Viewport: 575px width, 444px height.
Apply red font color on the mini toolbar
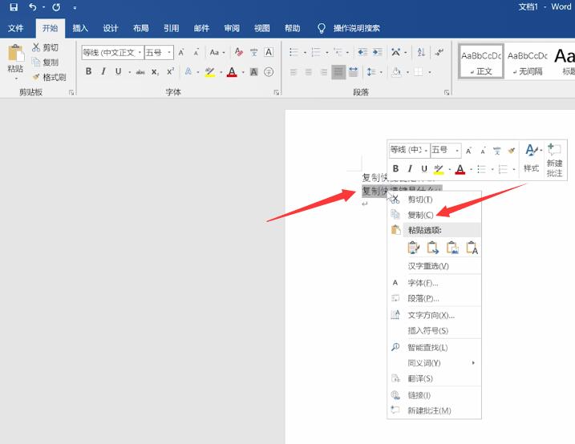click(460, 169)
